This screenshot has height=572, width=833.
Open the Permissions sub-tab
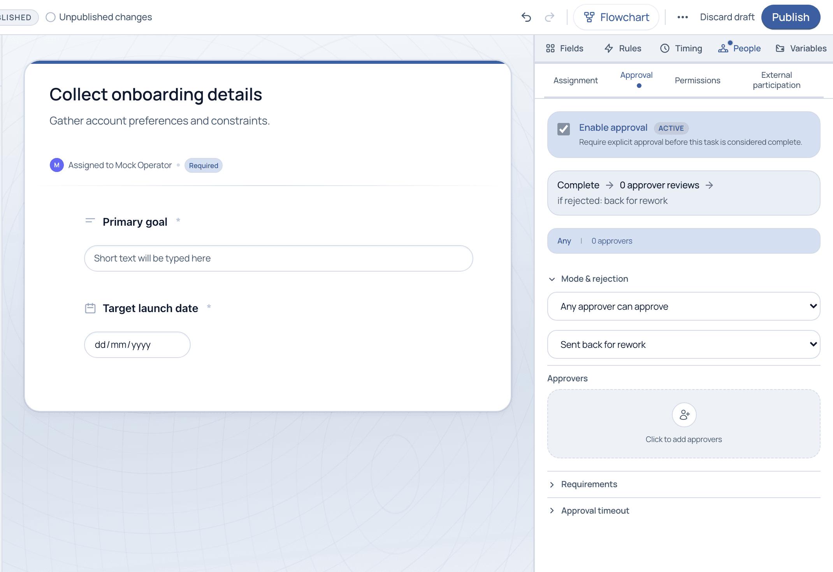tap(698, 80)
